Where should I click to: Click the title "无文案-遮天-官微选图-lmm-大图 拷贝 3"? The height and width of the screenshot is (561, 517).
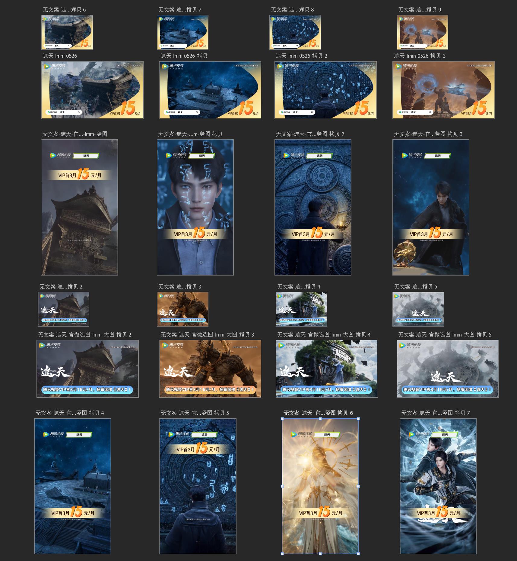pos(207,335)
